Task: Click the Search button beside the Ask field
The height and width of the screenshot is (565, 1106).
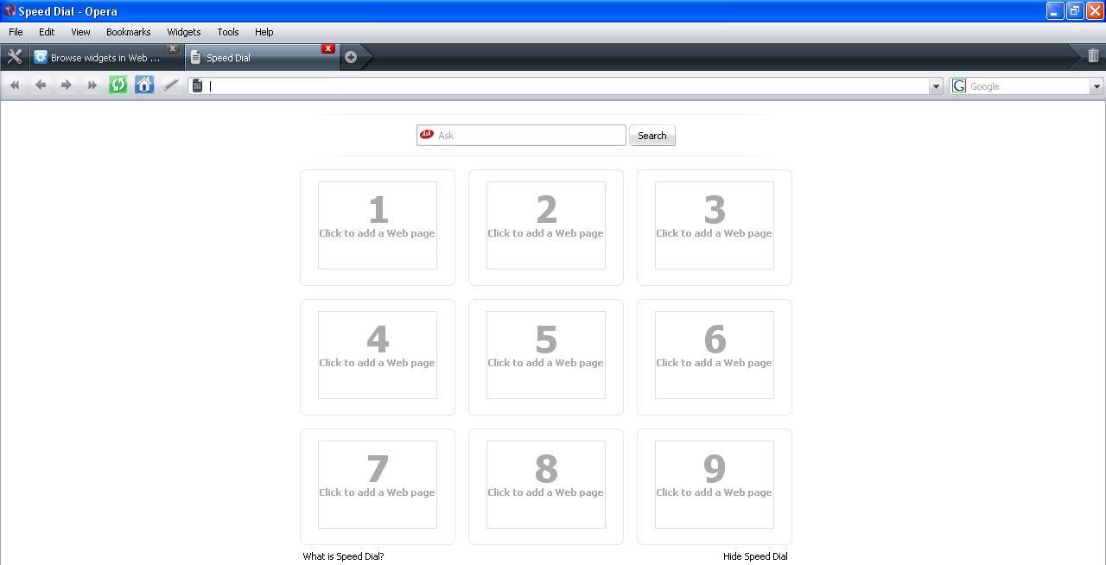Action: (x=652, y=135)
